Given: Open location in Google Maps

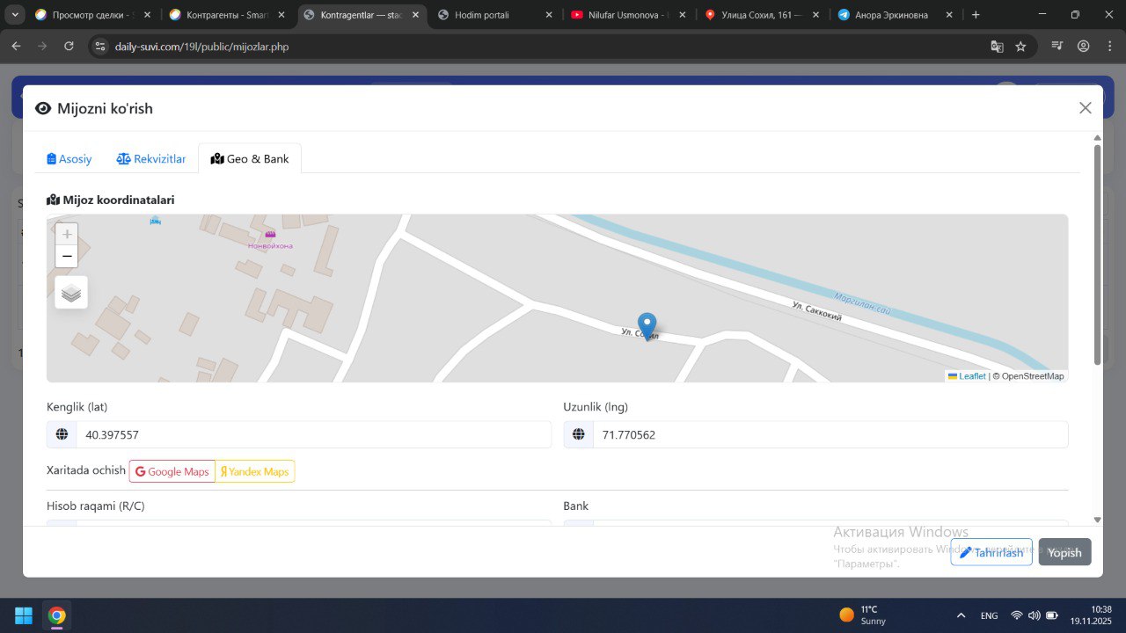Looking at the screenshot, I should (x=172, y=471).
